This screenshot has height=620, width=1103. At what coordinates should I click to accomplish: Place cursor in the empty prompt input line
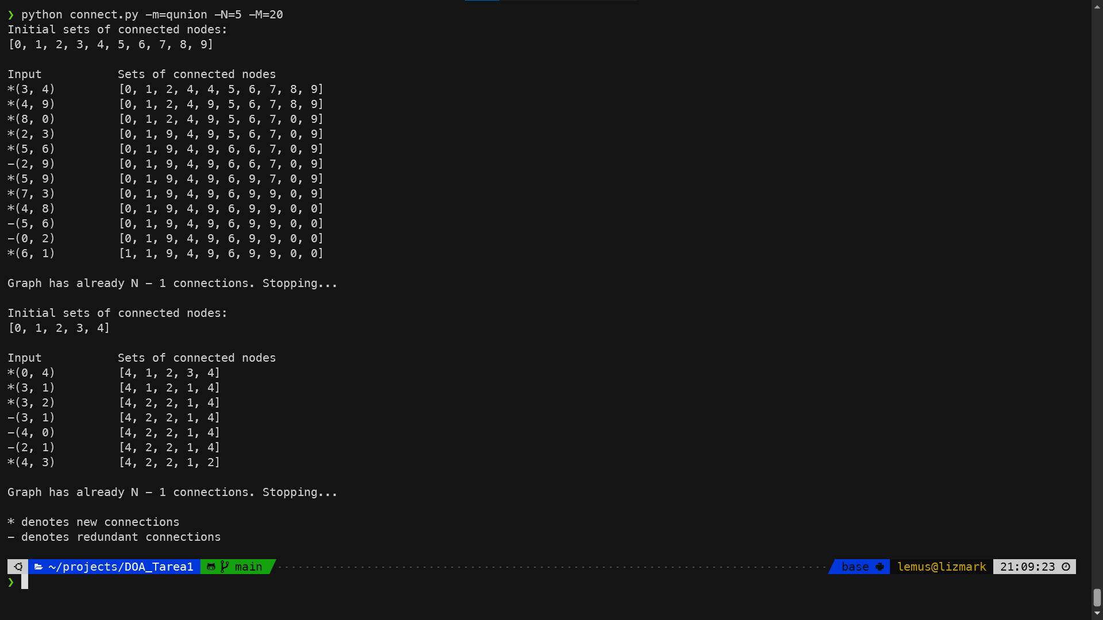pos(26,582)
